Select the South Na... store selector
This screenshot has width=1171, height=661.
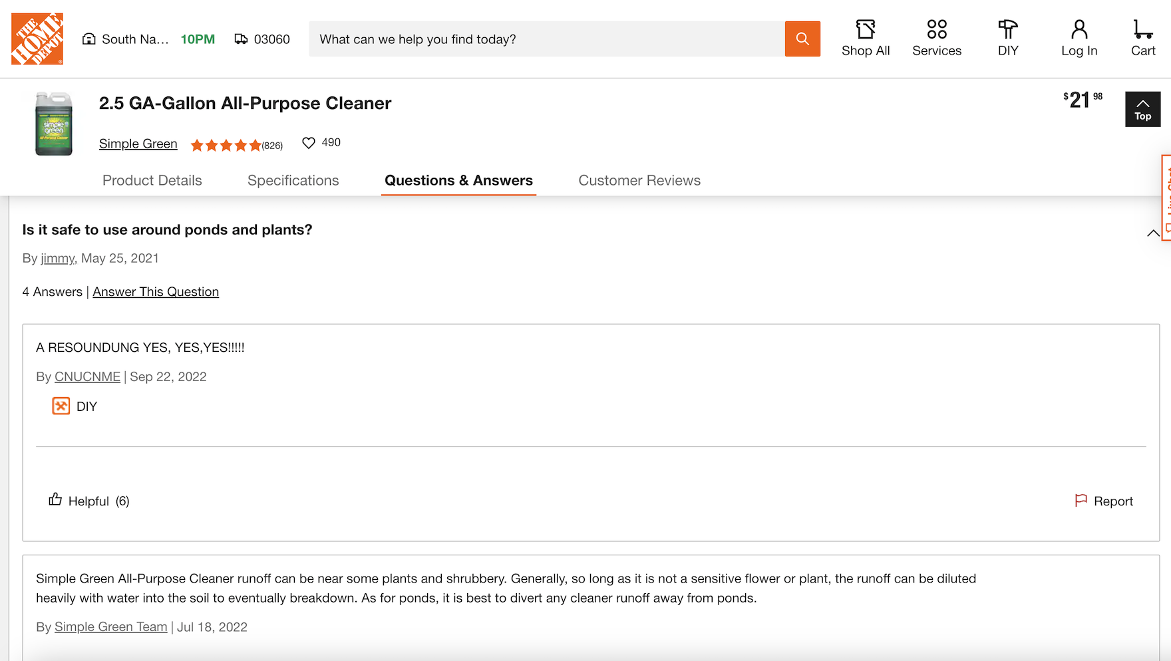126,39
